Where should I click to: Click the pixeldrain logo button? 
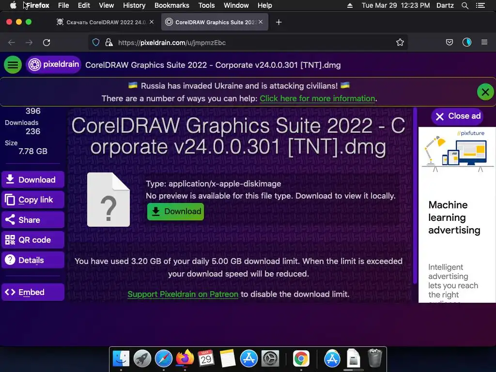[x=53, y=64]
